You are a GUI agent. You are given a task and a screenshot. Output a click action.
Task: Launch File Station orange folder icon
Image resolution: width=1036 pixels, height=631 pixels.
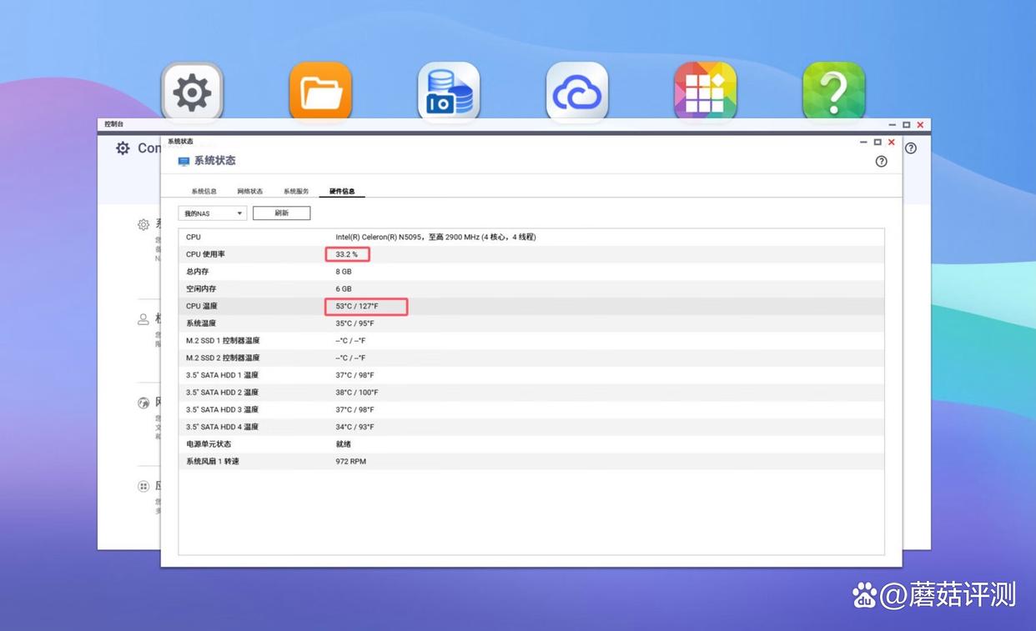tap(320, 91)
